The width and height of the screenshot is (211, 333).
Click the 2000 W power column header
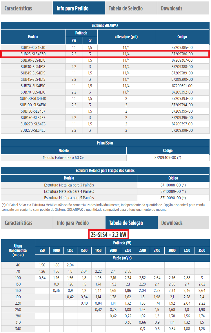click(113, 250)
